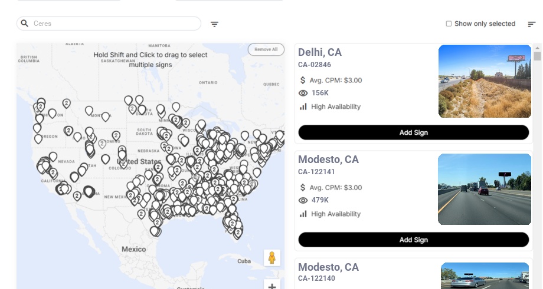Click the availability bars icon for Modesto listing
This screenshot has width=543, height=289.
303,214
